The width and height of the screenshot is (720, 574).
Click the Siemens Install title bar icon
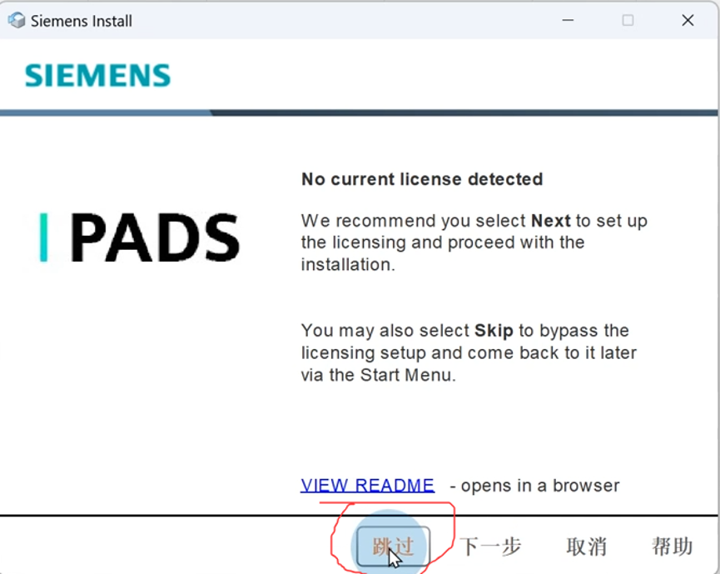point(17,21)
